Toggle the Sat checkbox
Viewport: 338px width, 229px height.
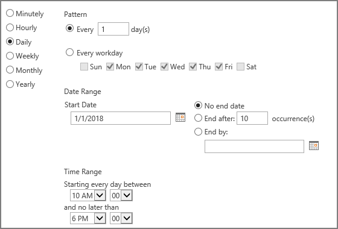[x=240, y=67]
